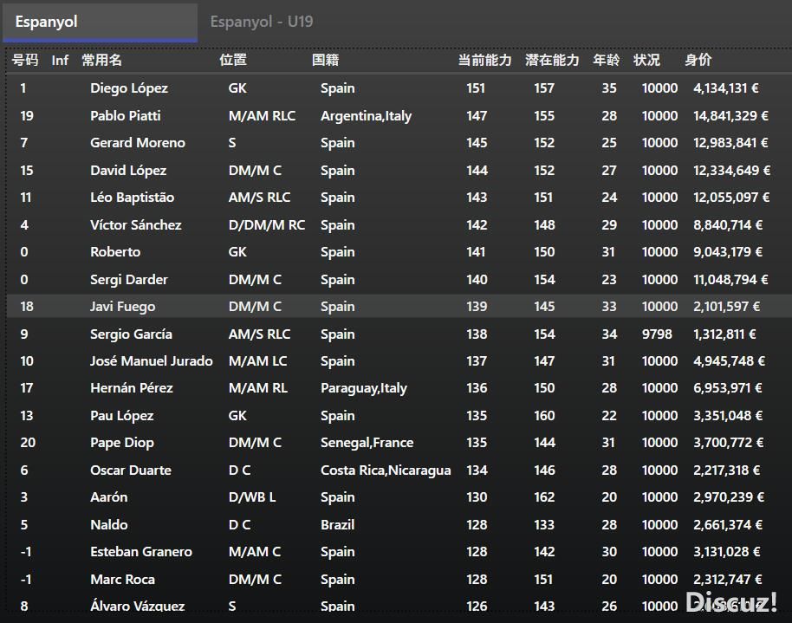
Task: Select player Diego López
Action: point(129,88)
